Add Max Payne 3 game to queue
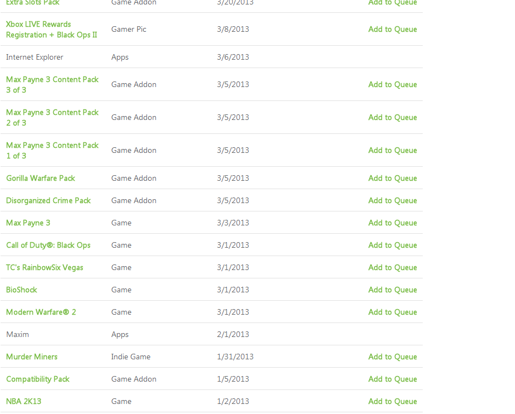 (x=392, y=223)
